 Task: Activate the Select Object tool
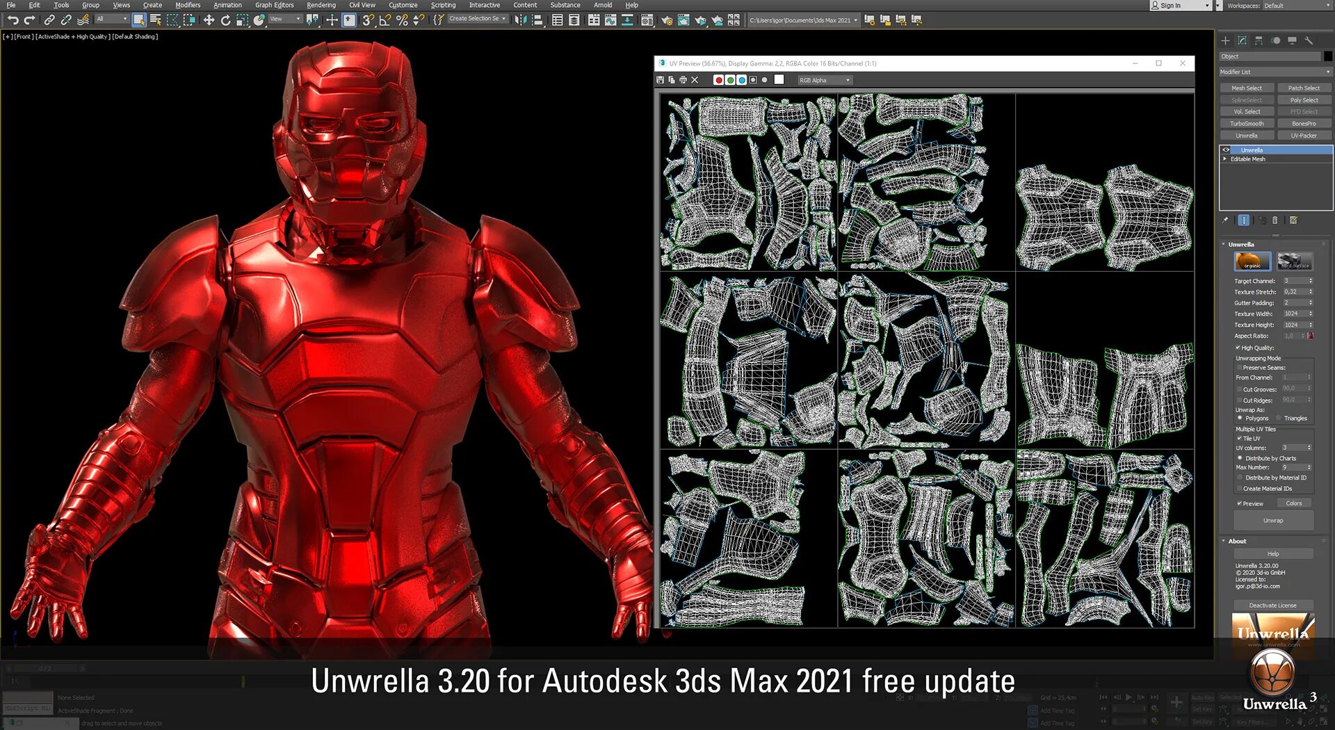[x=139, y=20]
